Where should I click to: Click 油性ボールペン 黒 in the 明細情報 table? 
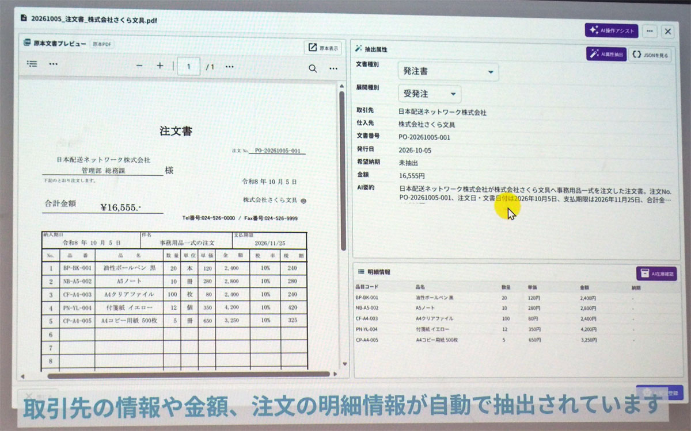pyautogui.click(x=434, y=298)
